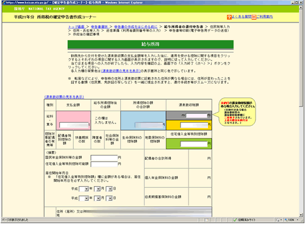Open 申告書の作成をはじめる前に breadcrumb link

(x=135, y=27)
